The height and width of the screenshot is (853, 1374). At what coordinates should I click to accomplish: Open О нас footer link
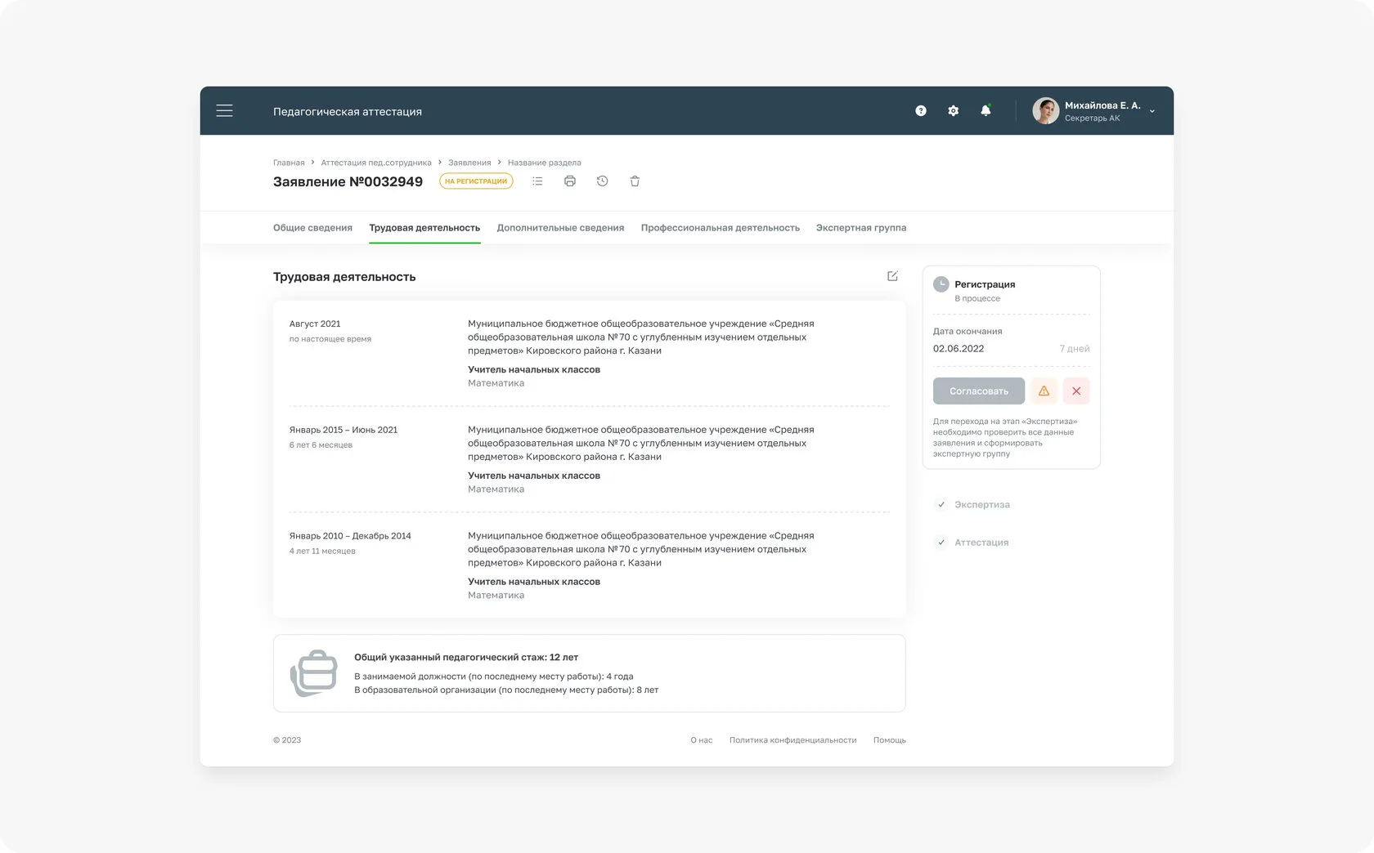coord(702,740)
